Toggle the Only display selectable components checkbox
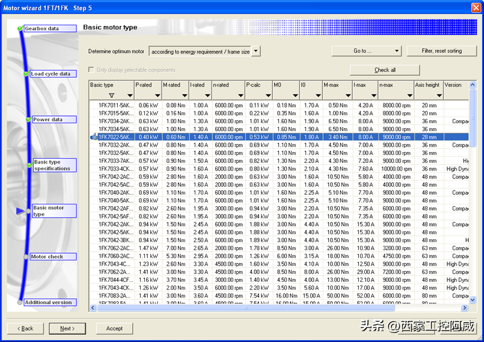The height and width of the screenshot is (342, 484). (x=92, y=70)
